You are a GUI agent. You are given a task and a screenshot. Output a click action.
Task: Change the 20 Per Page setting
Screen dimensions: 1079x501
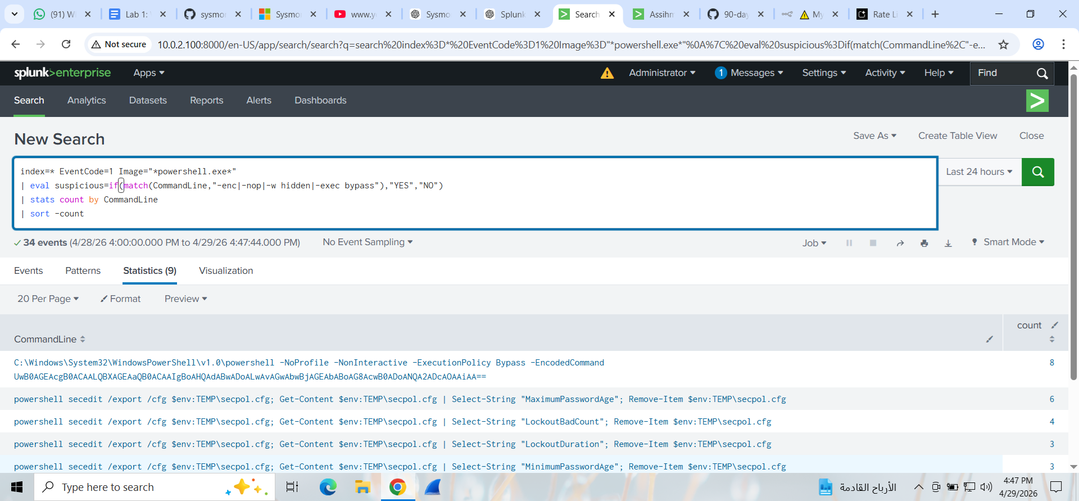48,299
